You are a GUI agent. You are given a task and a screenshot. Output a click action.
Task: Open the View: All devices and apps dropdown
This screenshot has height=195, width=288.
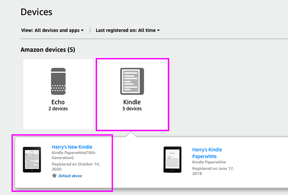[x=52, y=30]
